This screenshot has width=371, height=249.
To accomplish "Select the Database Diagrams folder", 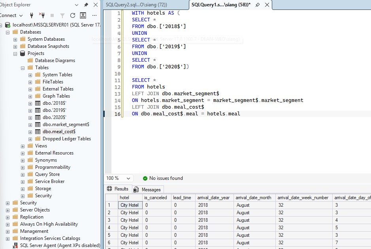I will pos(55,60).
